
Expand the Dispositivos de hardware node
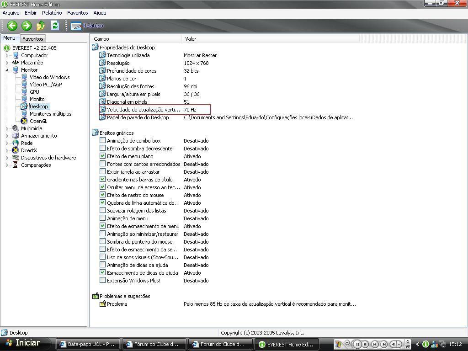7,158
